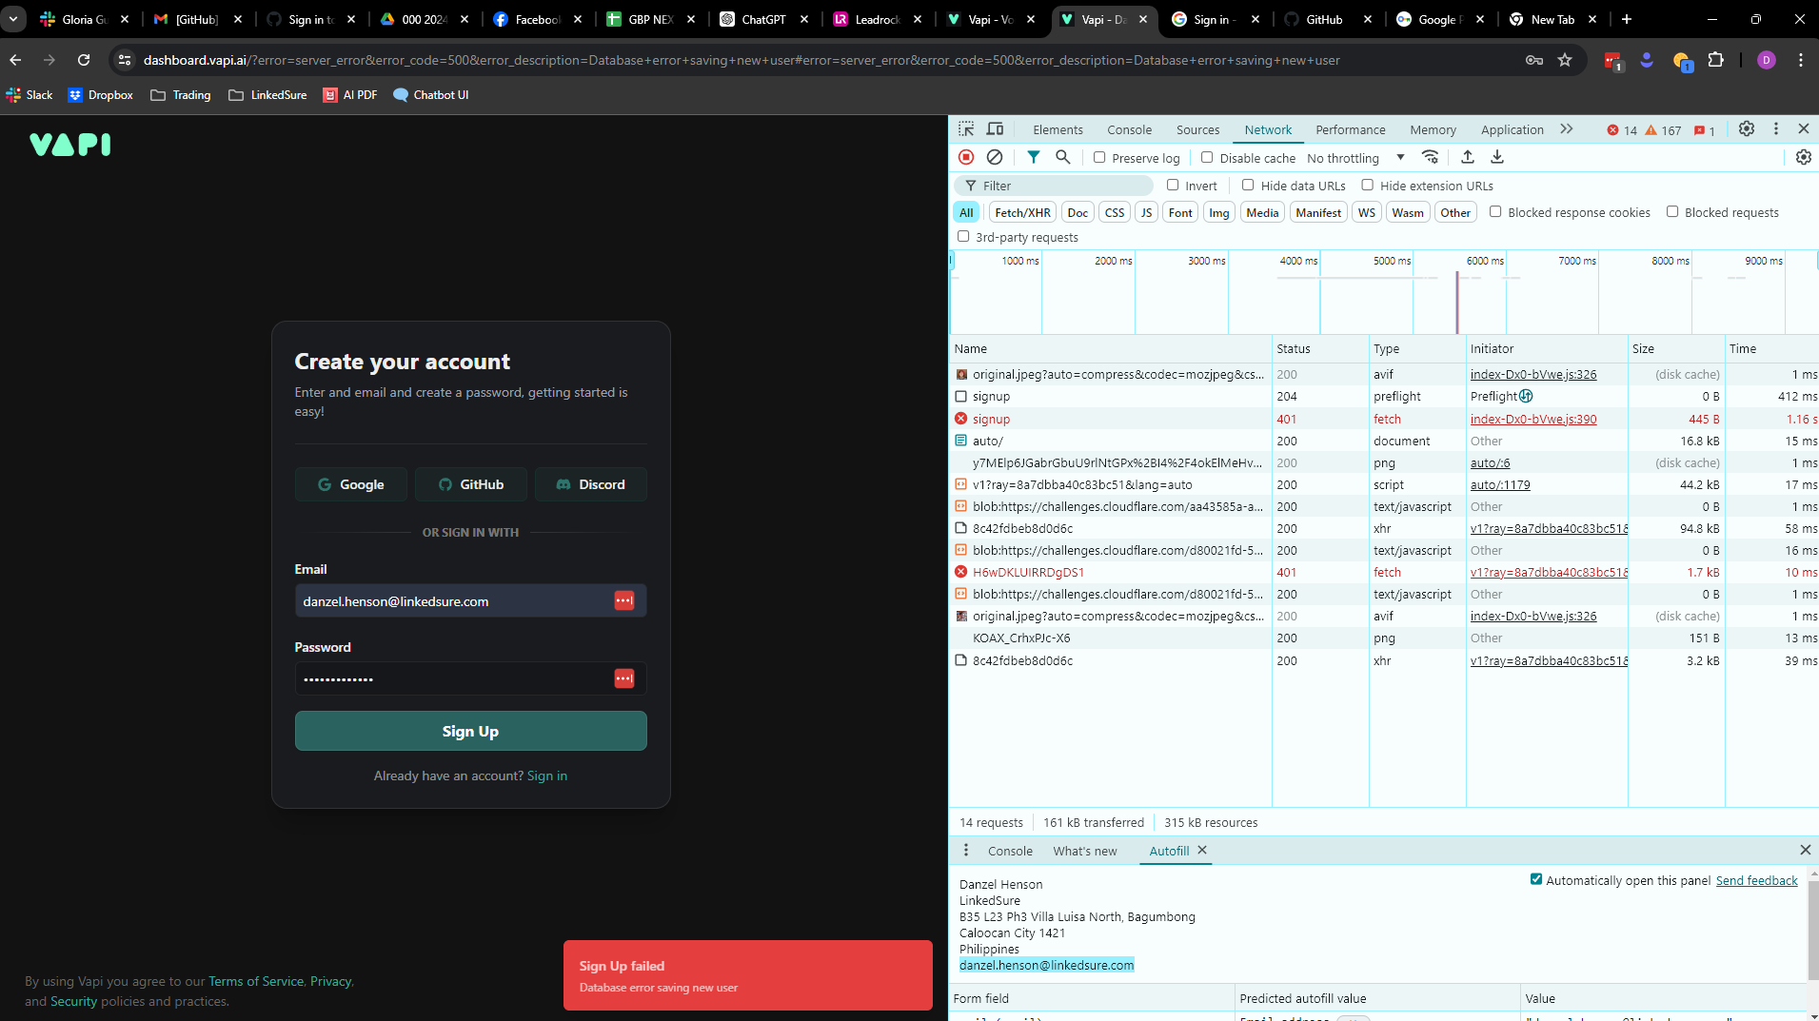Viewport: 1819px width, 1021px height.
Task: Check Blocked response cookies
Action: 1495,211
